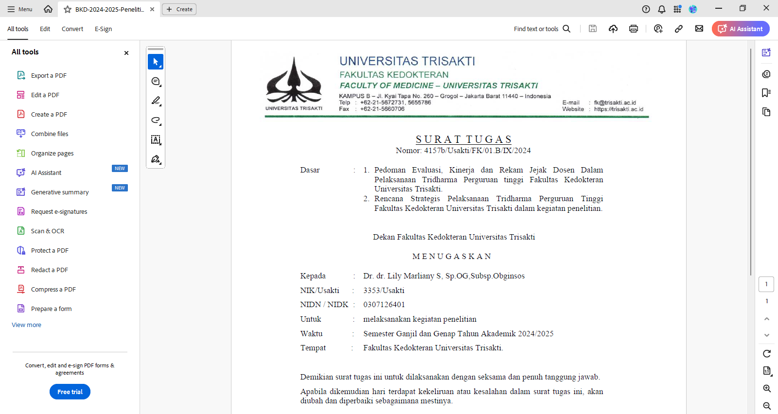Open AI generative summary right panel icon
778x414 pixels.
[x=766, y=52]
